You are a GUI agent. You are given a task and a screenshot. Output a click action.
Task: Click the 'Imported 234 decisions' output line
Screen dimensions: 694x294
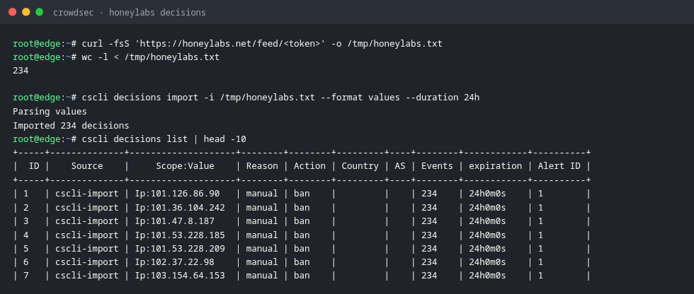[x=71, y=125]
